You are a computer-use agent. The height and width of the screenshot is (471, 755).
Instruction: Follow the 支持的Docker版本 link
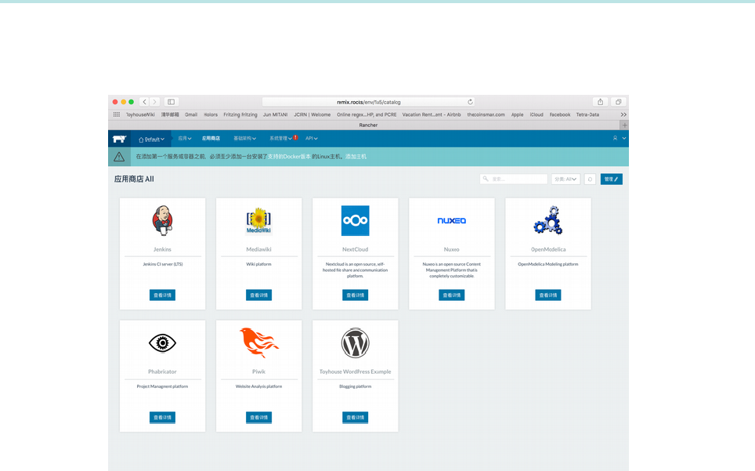coord(289,157)
